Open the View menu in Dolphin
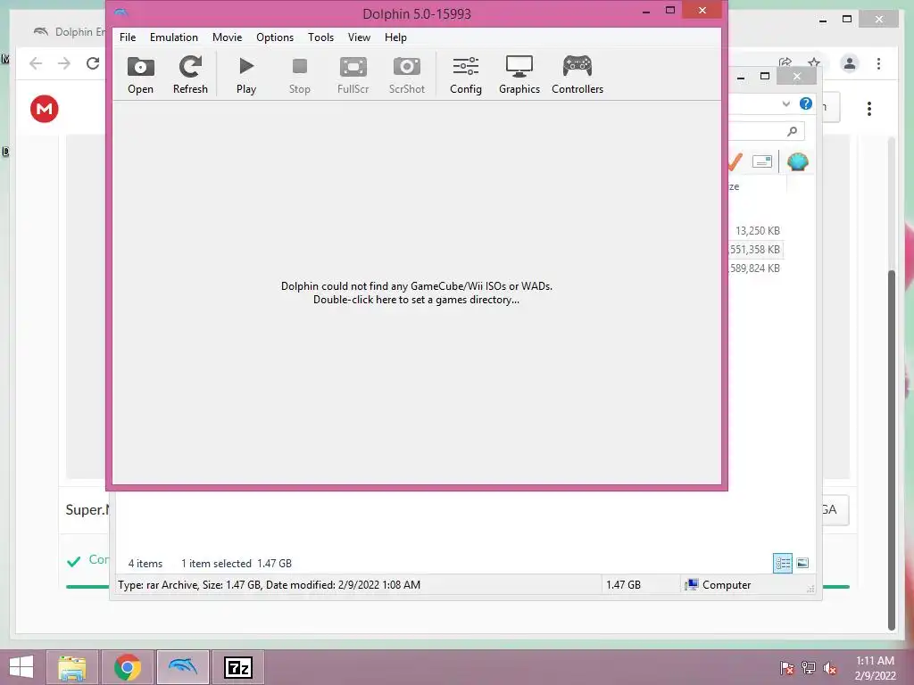This screenshot has width=914, height=685. (x=359, y=37)
